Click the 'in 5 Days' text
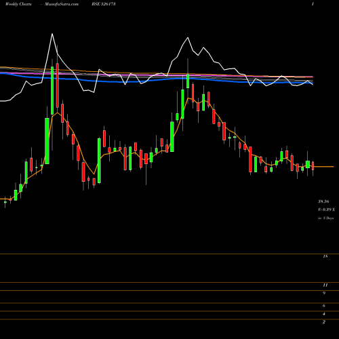Screen dimensions: 339x339 coord(326,218)
